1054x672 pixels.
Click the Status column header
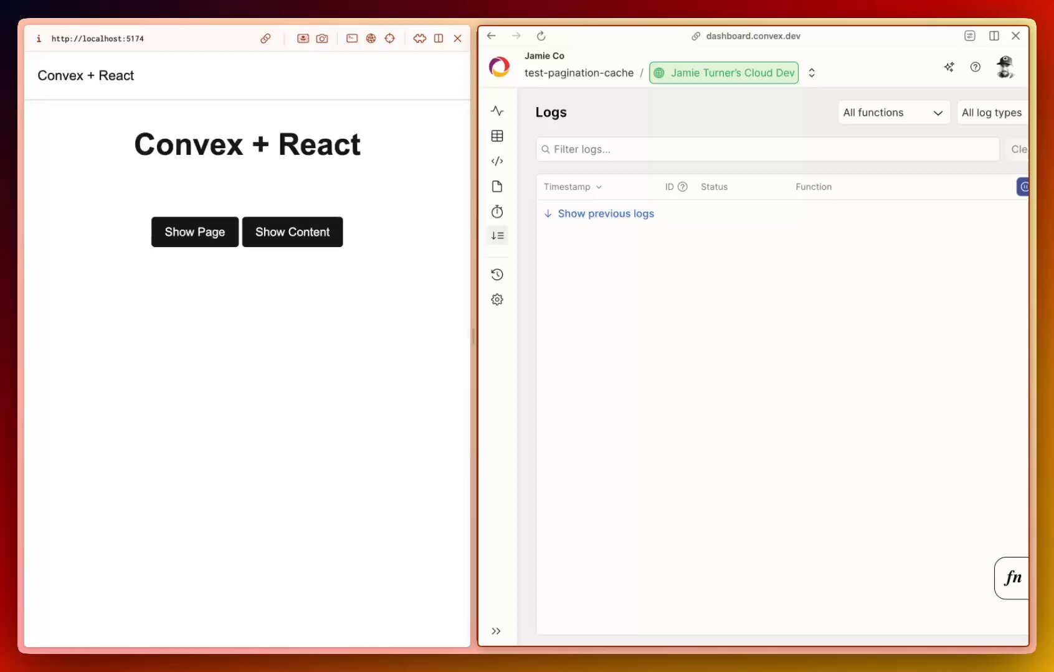click(714, 187)
